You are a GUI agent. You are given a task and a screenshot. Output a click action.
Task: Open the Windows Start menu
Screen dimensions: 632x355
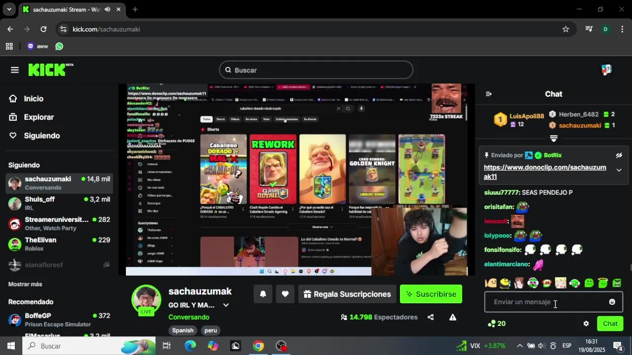point(11,346)
